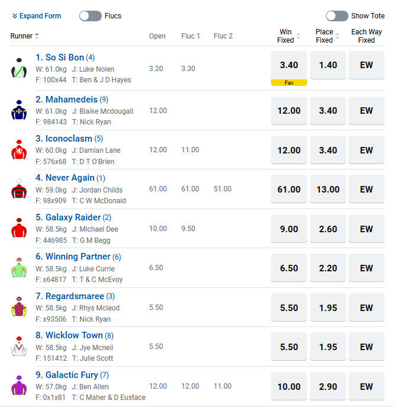394x407 pixels.
Task: Choose EW bet for Galaxy Raider
Action: tap(366, 229)
